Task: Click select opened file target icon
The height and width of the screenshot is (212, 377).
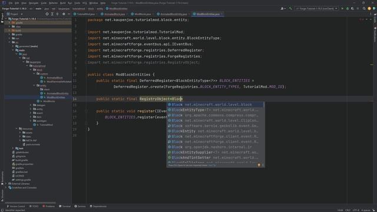Action: coord(47,14)
